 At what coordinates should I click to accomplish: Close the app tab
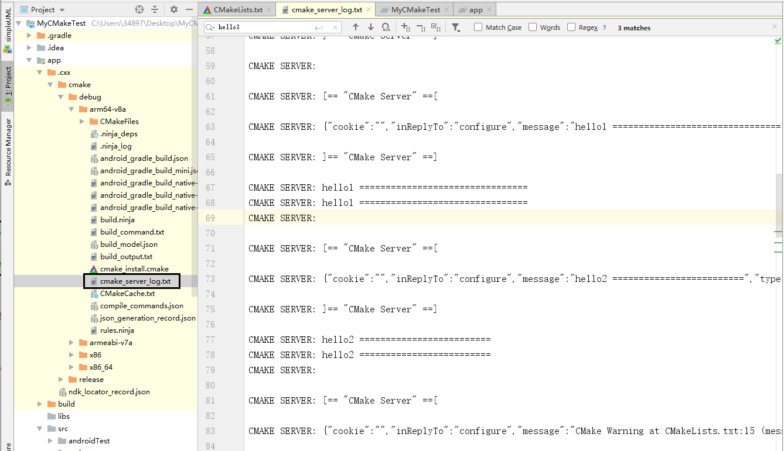[489, 10]
